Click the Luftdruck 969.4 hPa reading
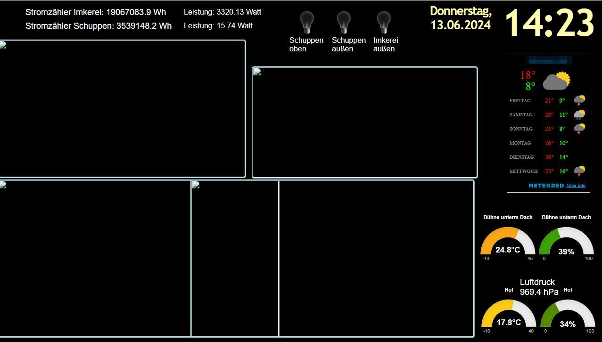Image resolution: width=602 pixels, height=342 pixels. click(538, 287)
